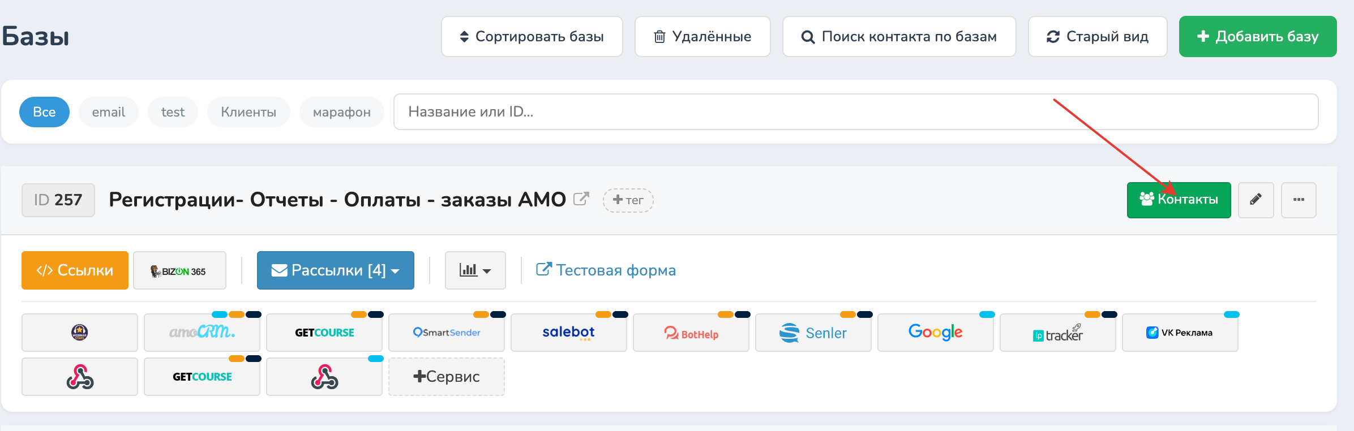Open the Тестовая форма link

tap(606, 270)
